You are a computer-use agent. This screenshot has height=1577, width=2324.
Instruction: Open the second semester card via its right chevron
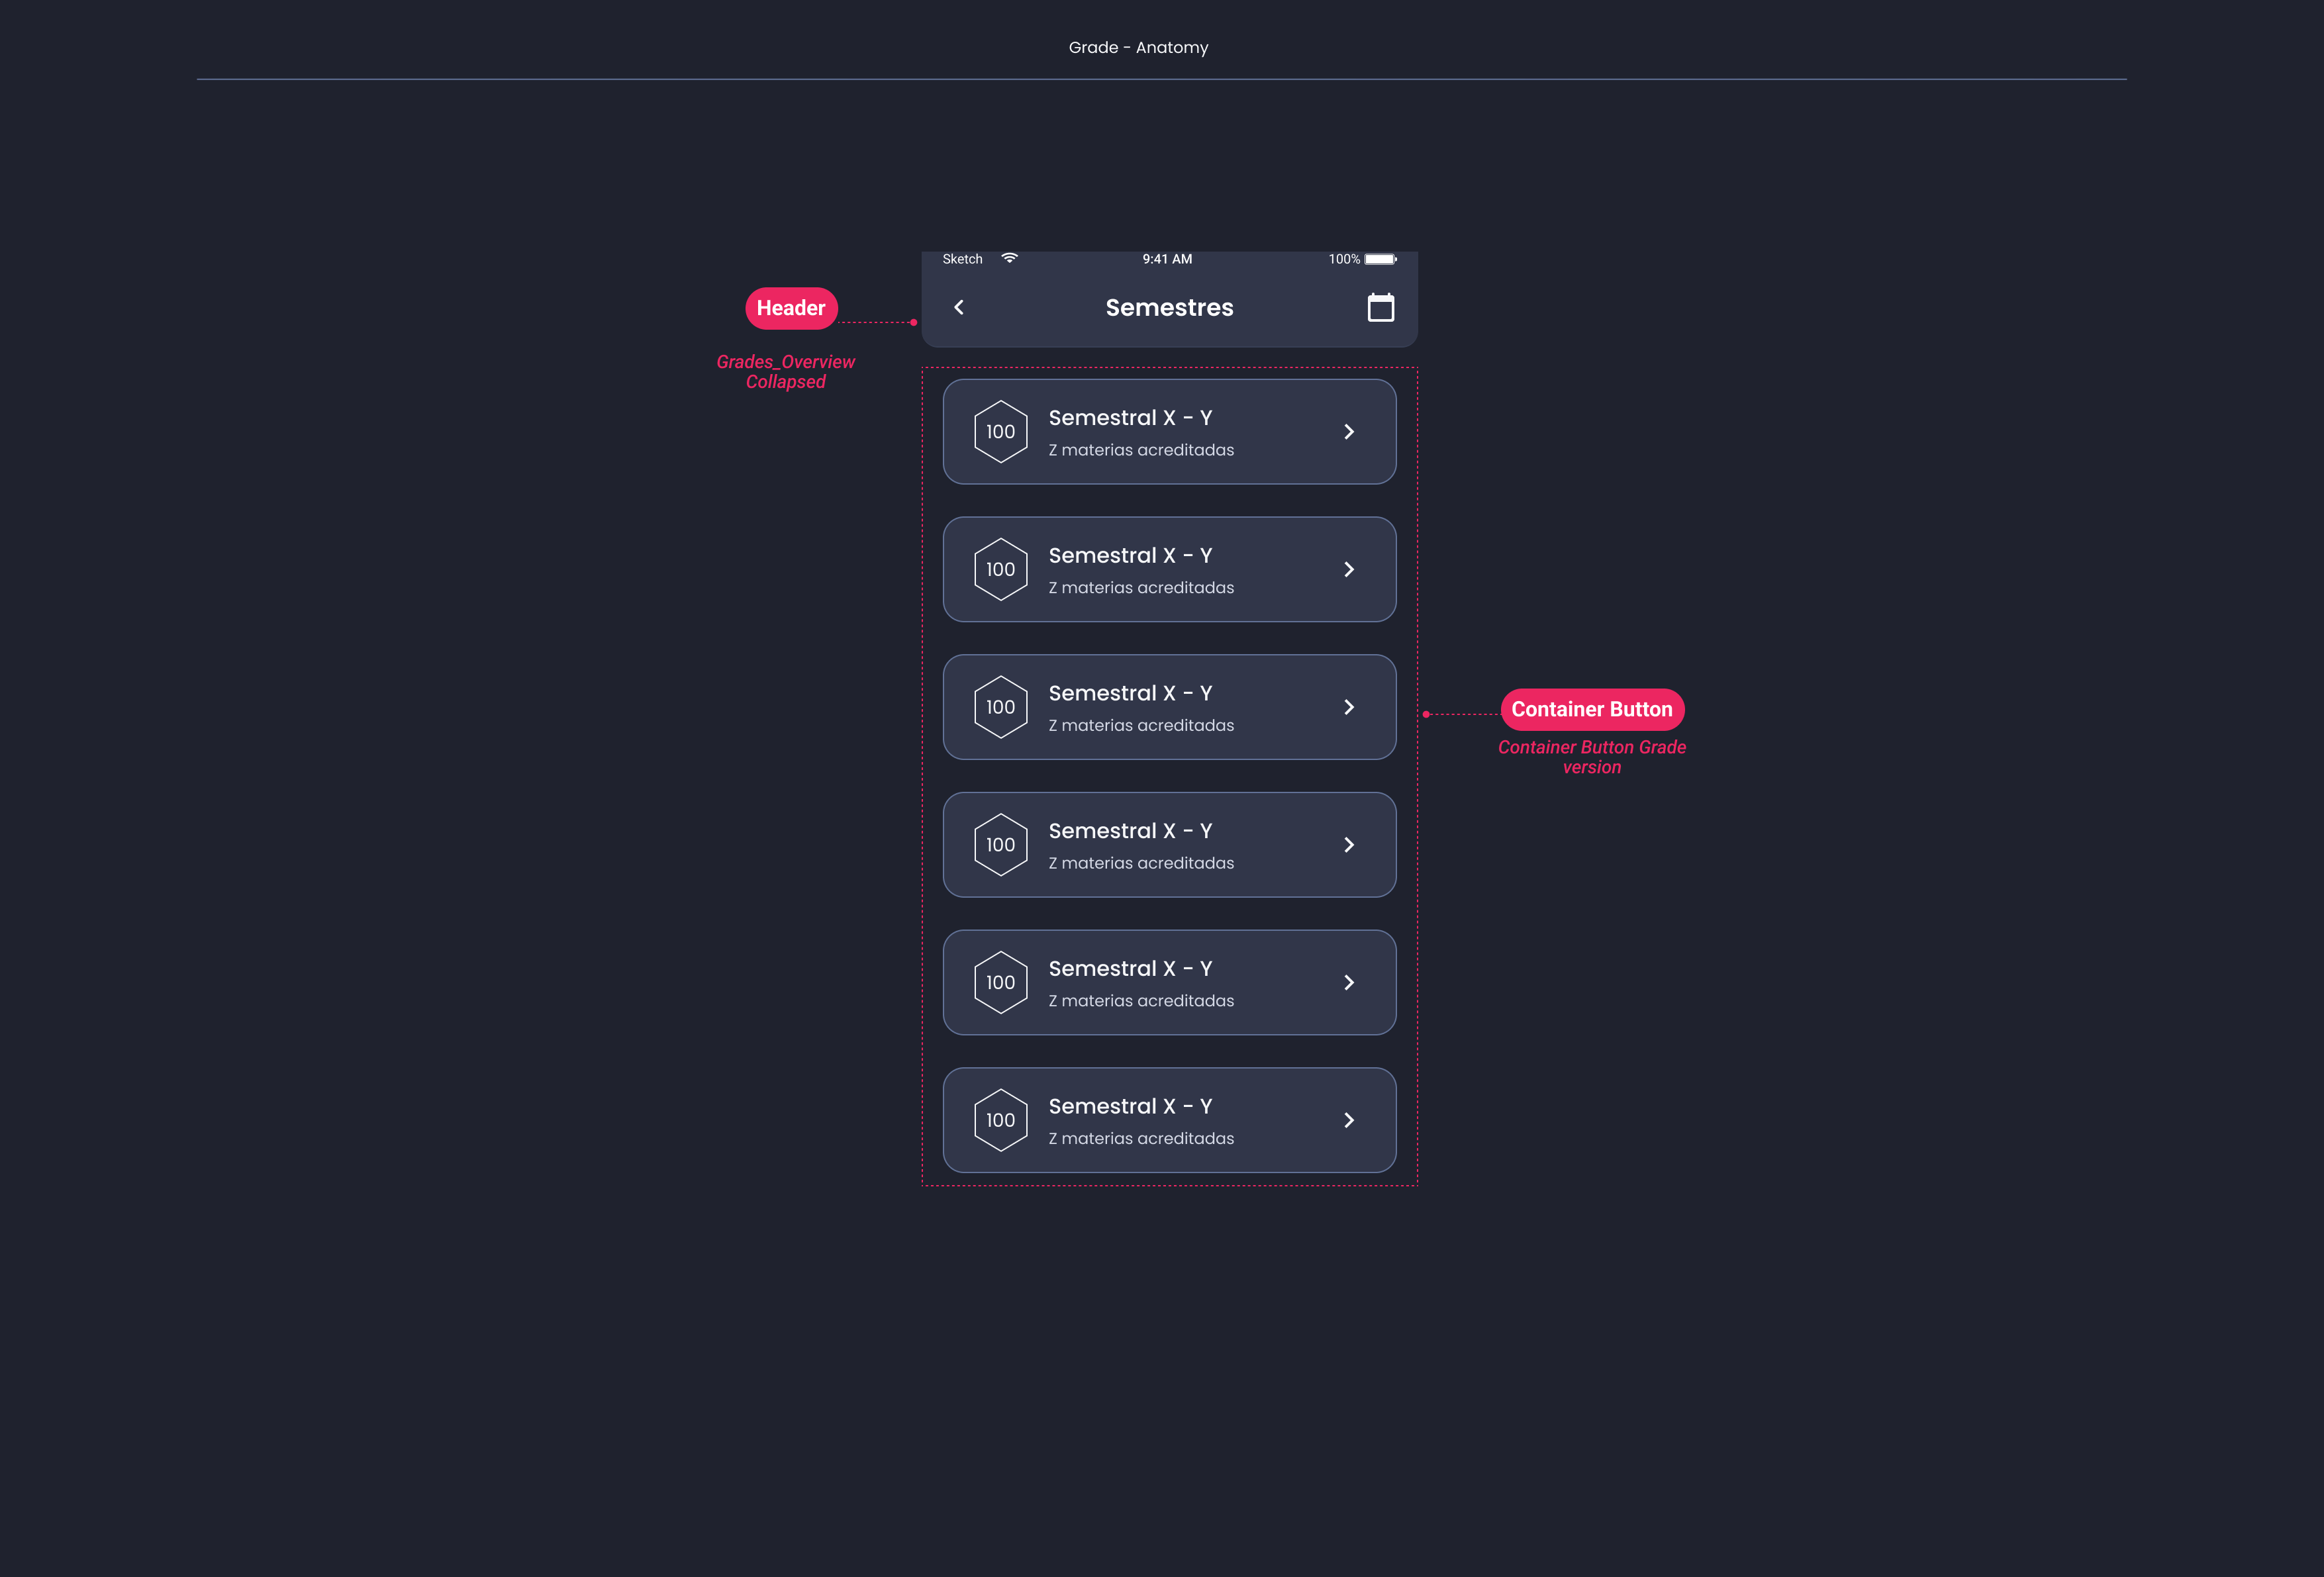coord(1349,569)
